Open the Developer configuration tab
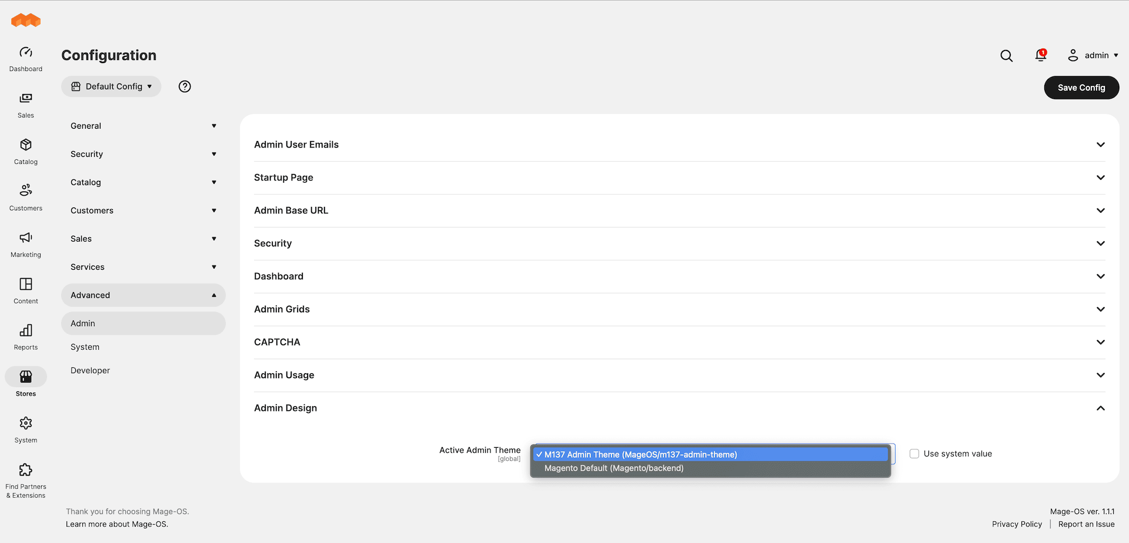The height and width of the screenshot is (543, 1129). click(91, 370)
